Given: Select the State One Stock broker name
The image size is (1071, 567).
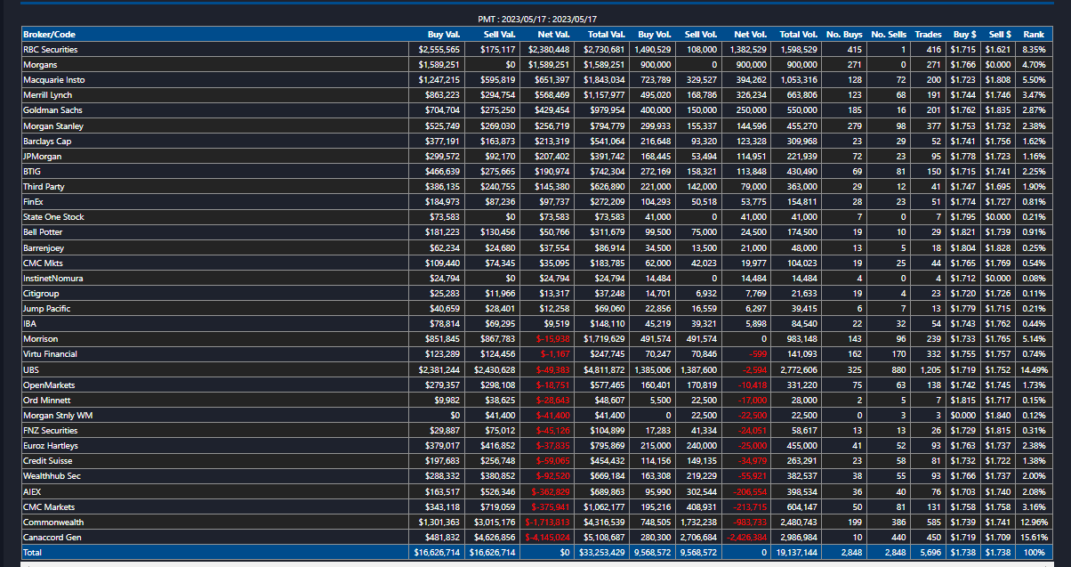Looking at the screenshot, I should tap(53, 217).
